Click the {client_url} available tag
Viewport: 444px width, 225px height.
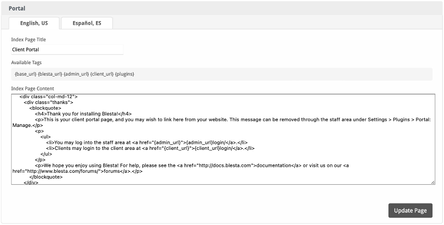pyautogui.click(x=102, y=74)
